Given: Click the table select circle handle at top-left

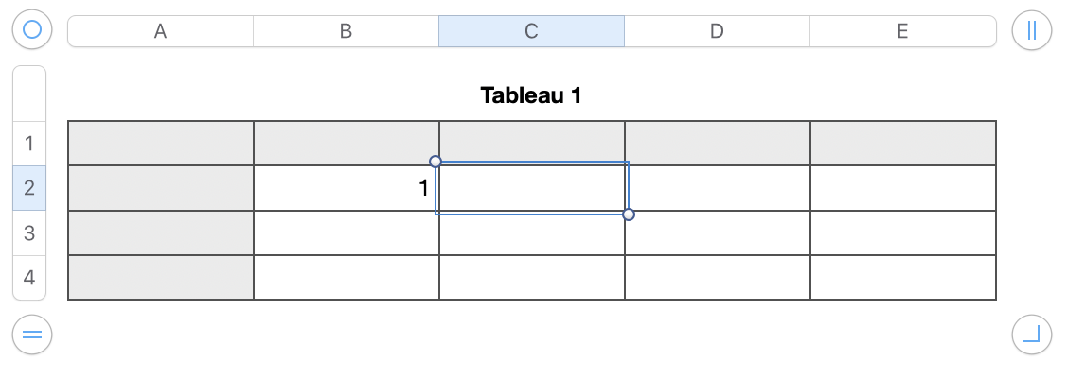Looking at the screenshot, I should pos(32,30).
